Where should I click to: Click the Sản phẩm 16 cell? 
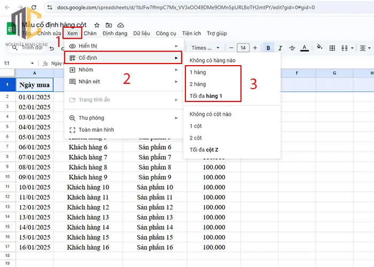pyautogui.click(x=155, y=247)
